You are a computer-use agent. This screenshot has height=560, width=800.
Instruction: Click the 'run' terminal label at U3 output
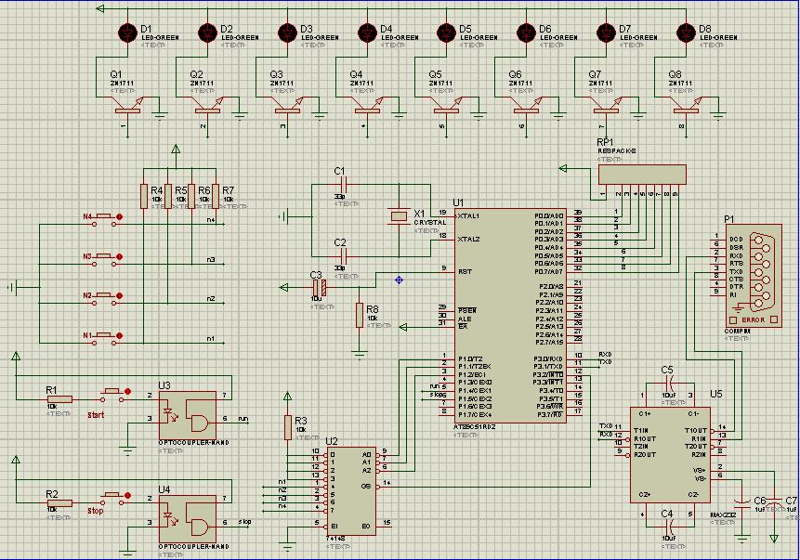[x=243, y=419]
